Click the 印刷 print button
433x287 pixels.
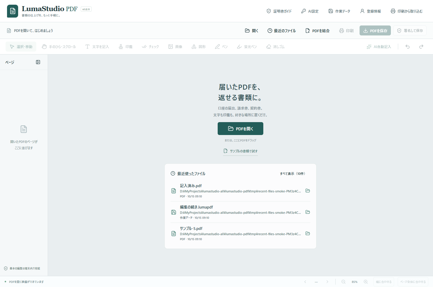[346, 30]
